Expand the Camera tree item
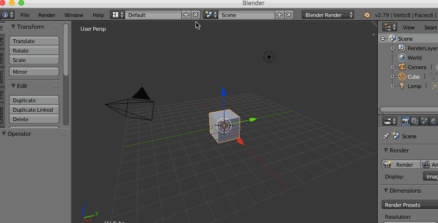Viewport: 438px width, 223px height. [392, 67]
